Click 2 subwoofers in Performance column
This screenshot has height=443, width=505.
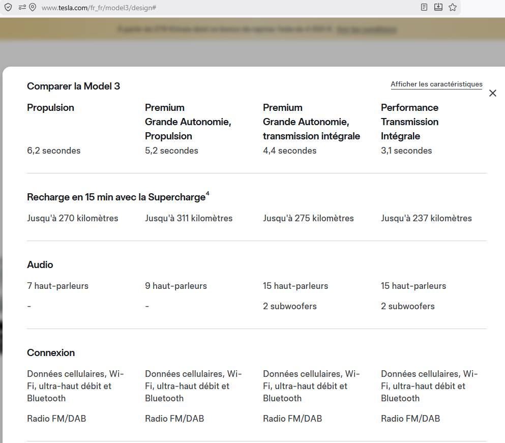408,306
